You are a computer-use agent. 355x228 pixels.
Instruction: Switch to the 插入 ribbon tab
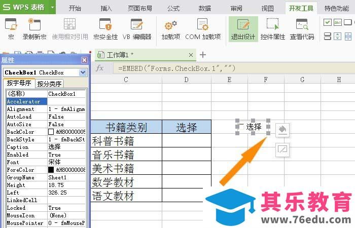tap(106, 9)
